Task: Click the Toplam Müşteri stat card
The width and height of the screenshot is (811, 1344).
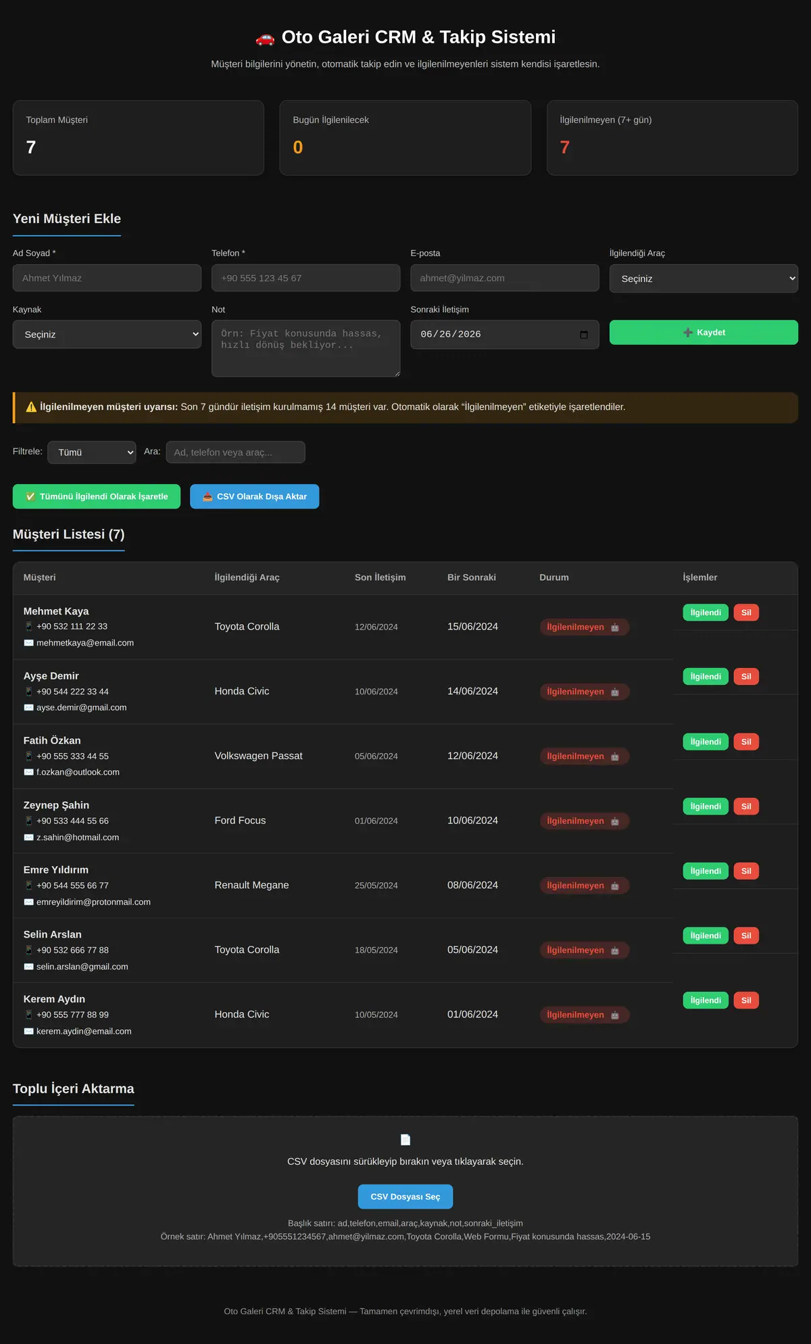Action: tap(139, 138)
